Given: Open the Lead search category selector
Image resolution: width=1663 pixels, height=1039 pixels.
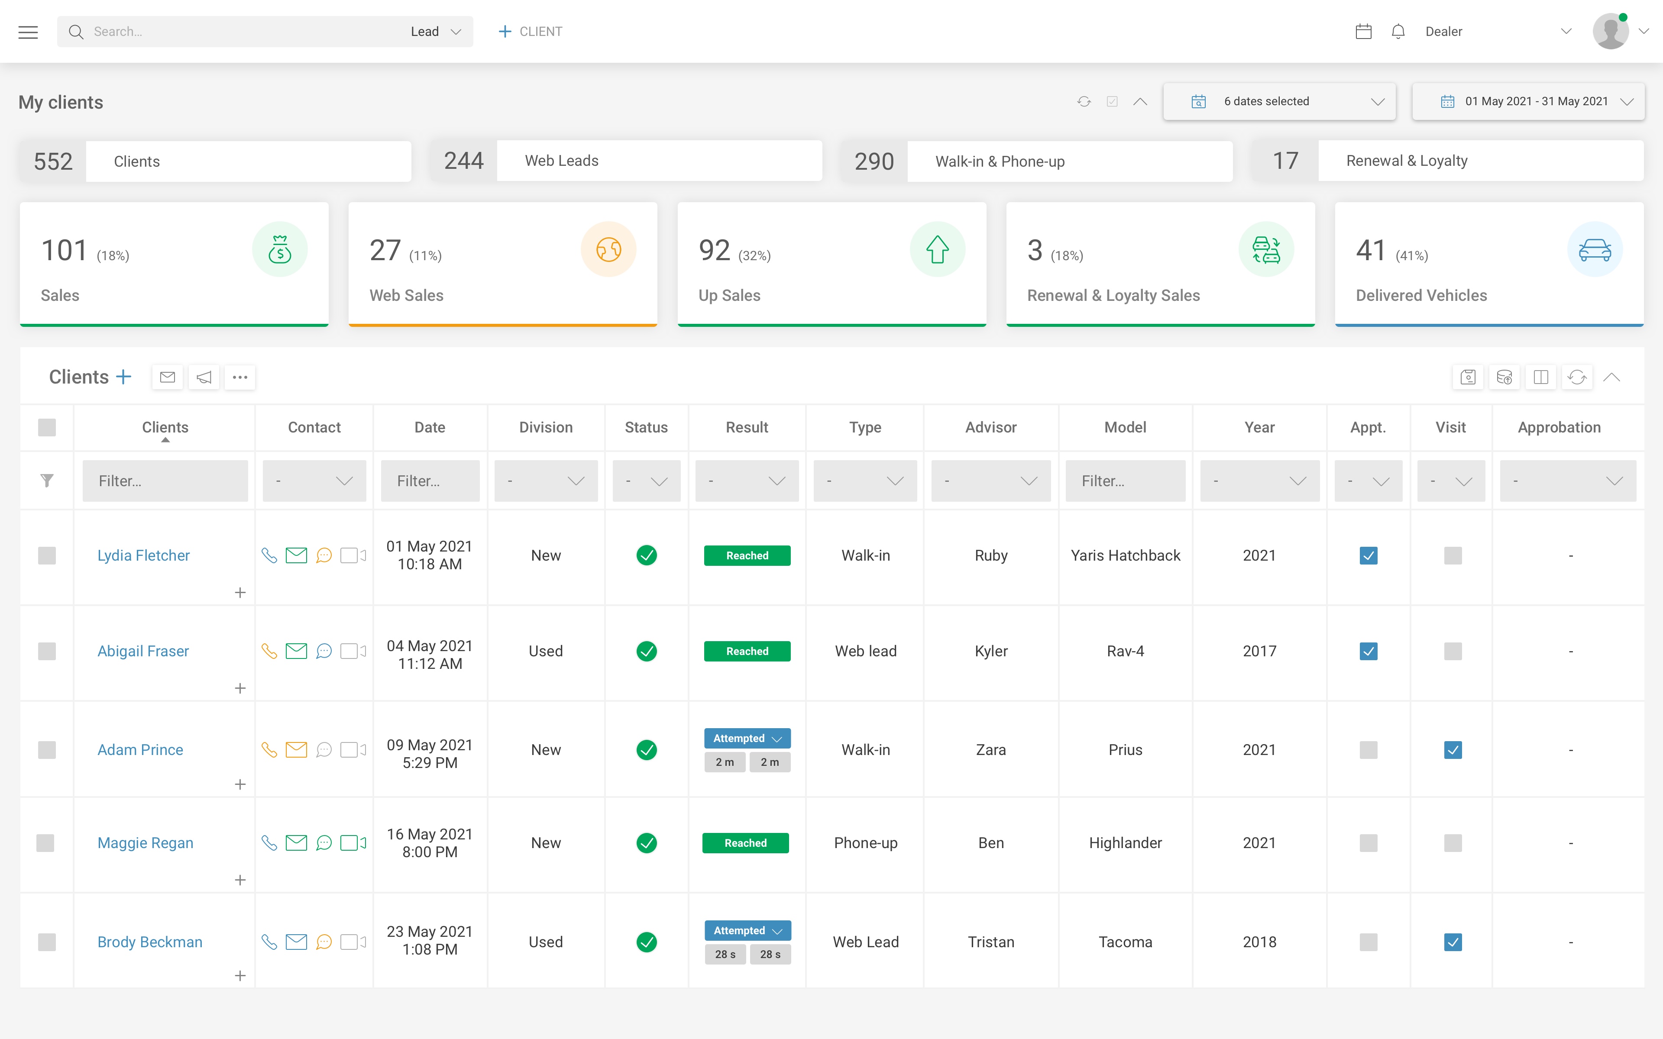Looking at the screenshot, I should click(x=436, y=31).
